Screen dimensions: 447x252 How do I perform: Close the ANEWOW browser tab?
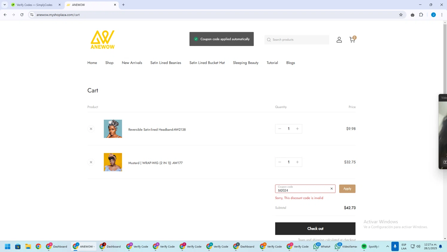[x=115, y=5]
